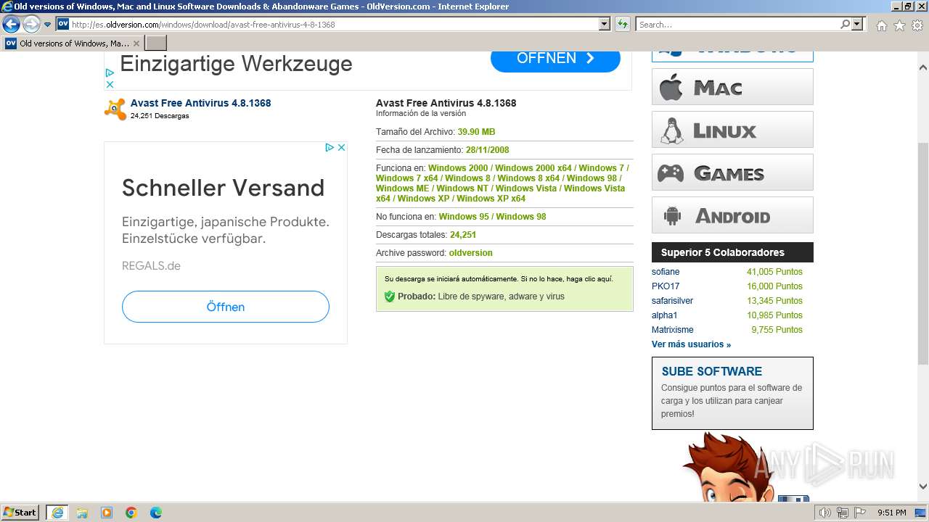This screenshot has height=522, width=929.
Task: Expand the address bar URL dropdown
Action: [605, 25]
